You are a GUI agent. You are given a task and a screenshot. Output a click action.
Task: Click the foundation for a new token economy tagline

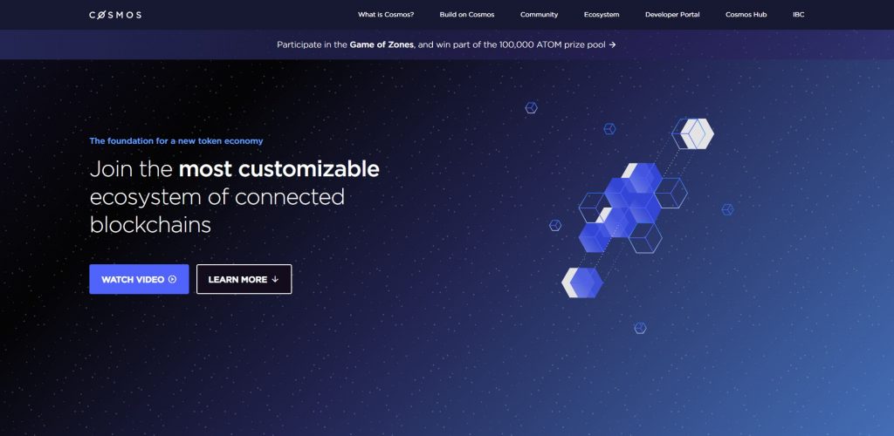tap(176, 141)
